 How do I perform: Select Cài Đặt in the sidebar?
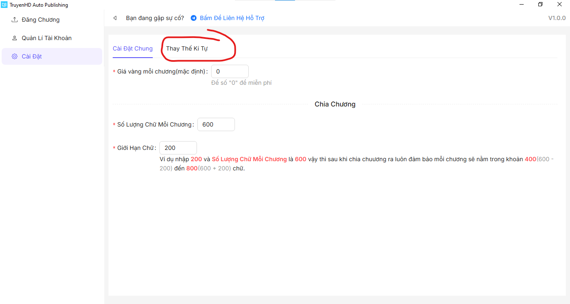click(32, 56)
